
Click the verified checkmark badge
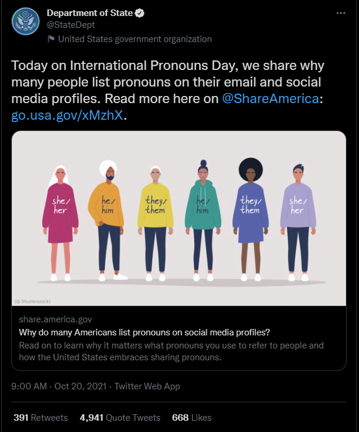[140, 13]
